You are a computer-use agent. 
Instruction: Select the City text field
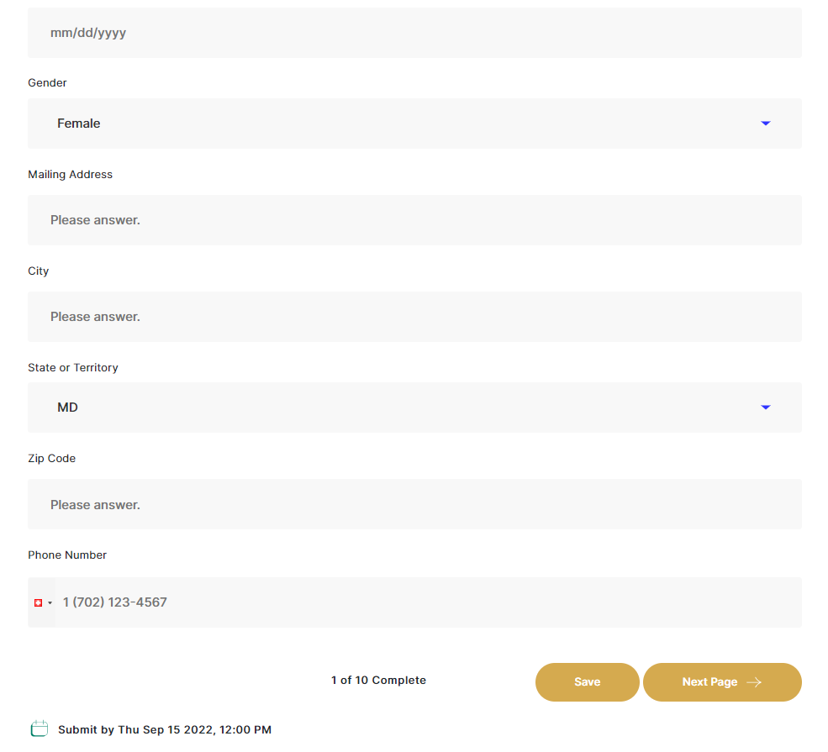414,317
